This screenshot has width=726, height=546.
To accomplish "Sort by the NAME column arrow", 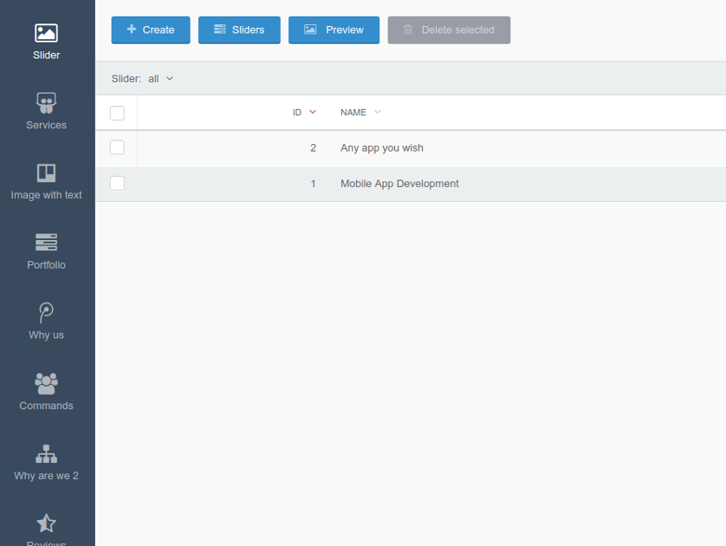I will [378, 112].
